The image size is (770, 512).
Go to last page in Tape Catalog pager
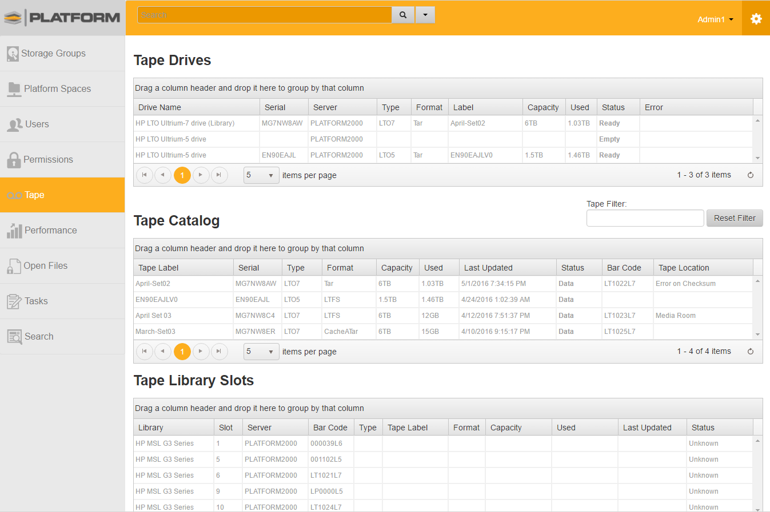tap(219, 352)
